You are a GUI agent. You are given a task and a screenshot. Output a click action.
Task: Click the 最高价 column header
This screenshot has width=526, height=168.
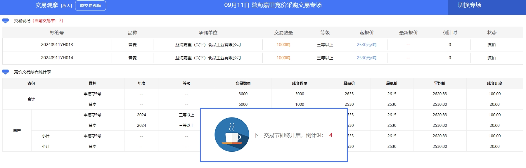point(349,83)
